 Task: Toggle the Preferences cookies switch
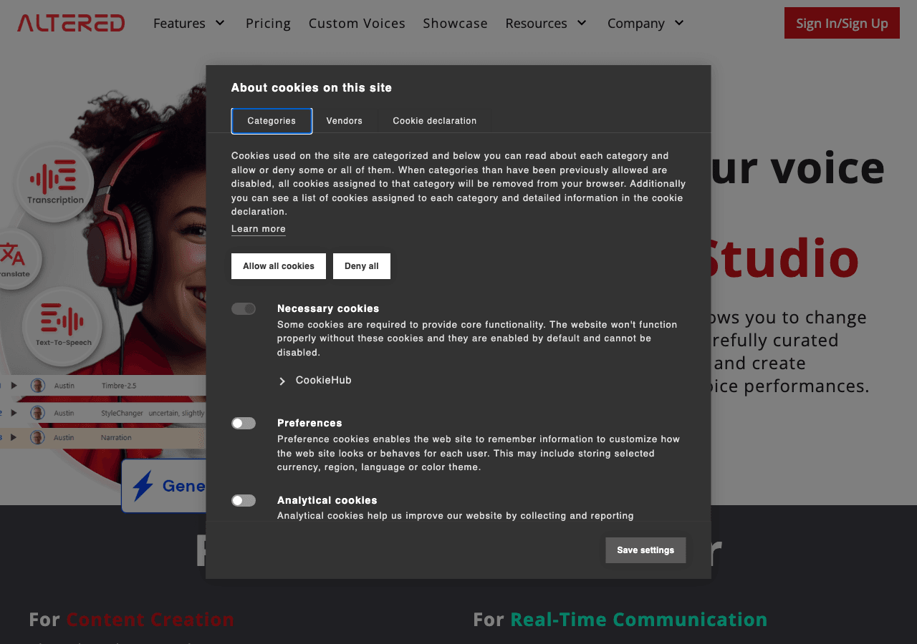(x=244, y=424)
